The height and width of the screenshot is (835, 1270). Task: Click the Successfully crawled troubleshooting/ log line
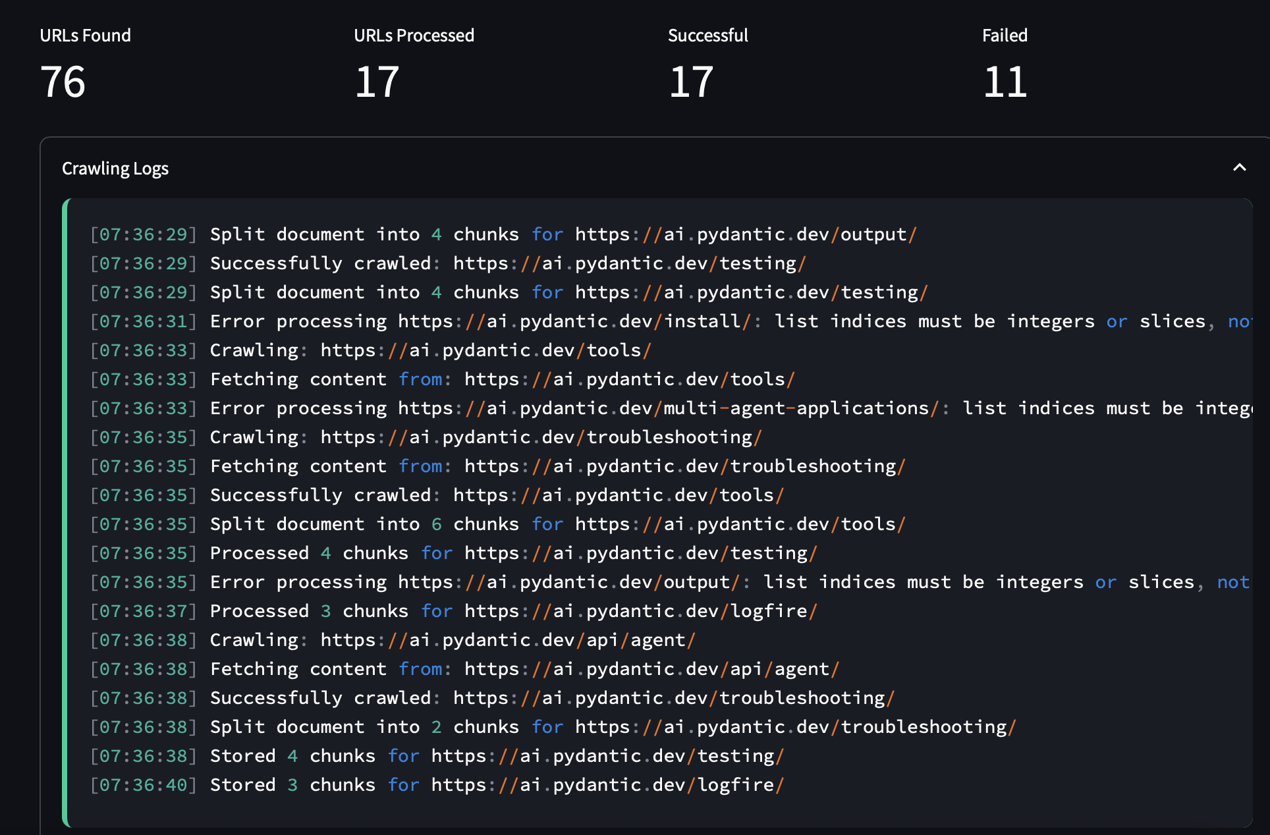[x=493, y=698]
